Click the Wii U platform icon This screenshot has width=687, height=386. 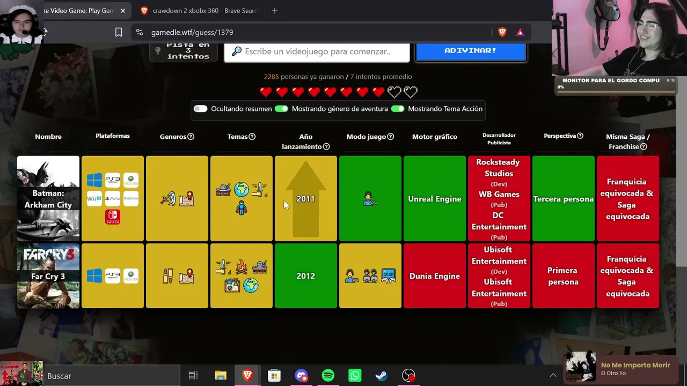pos(94,198)
